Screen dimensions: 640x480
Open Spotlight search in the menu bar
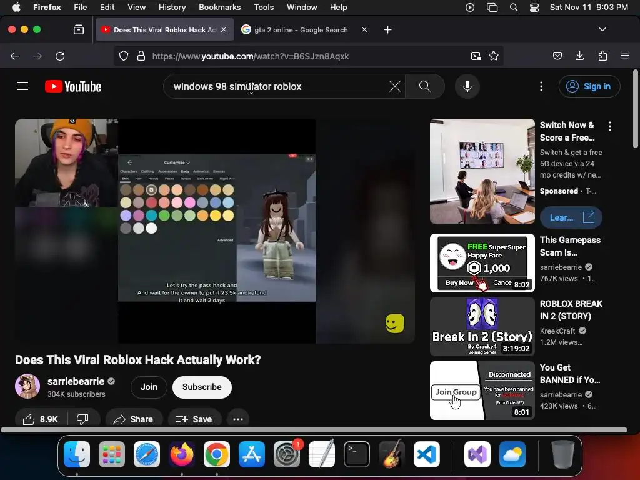coord(514,7)
